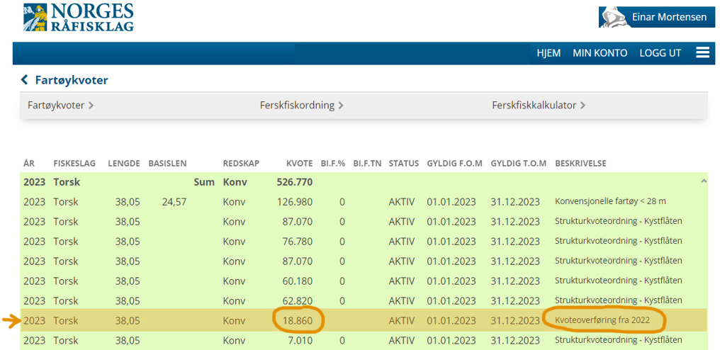720x350 pixels.
Task: Click the FISKESLAG column header
Action: [x=76, y=164]
